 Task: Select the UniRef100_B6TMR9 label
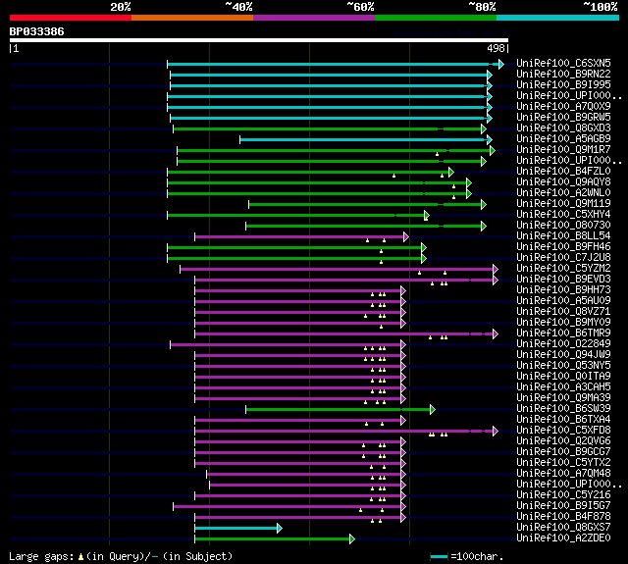pyautogui.click(x=563, y=333)
